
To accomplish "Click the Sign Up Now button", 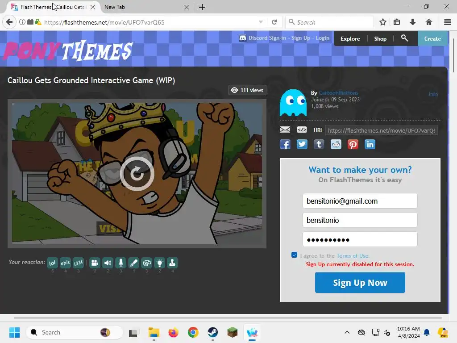I will pos(360,282).
